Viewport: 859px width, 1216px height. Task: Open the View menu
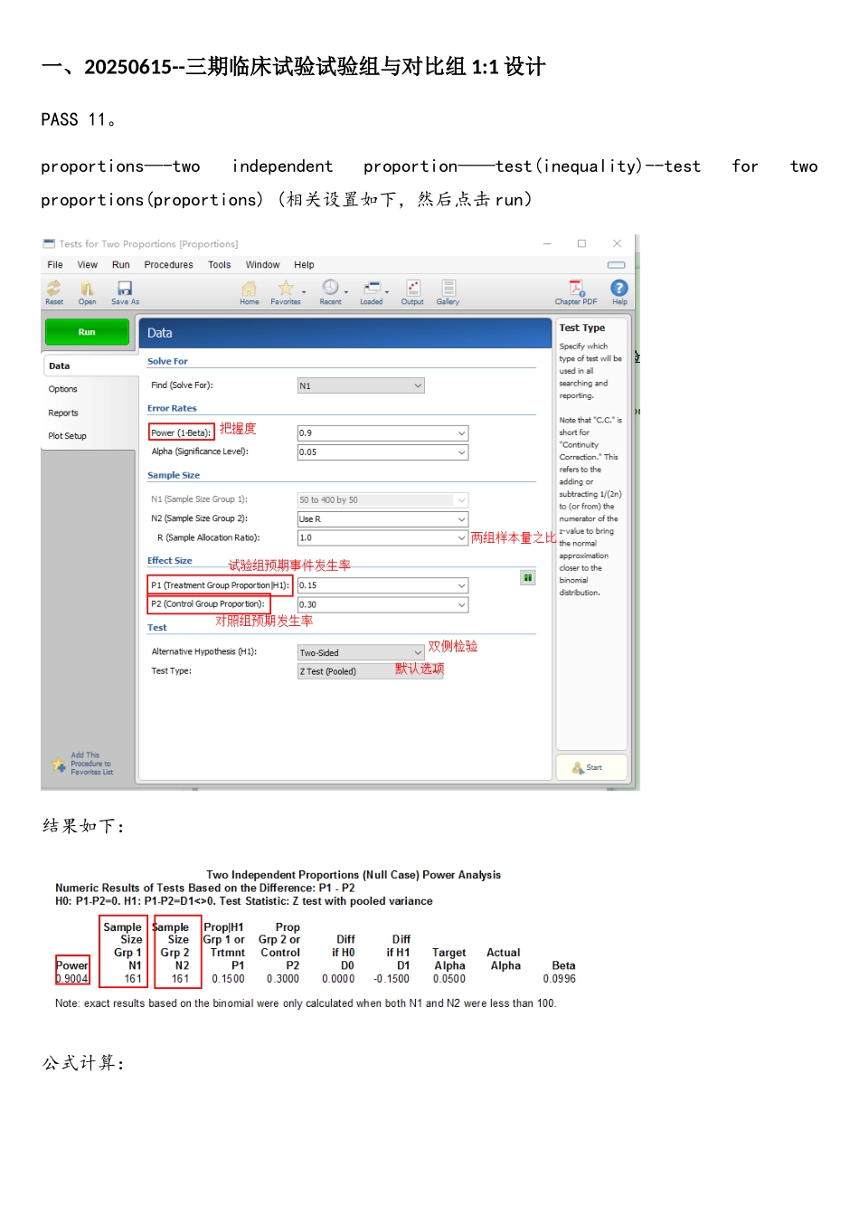[88, 265]
